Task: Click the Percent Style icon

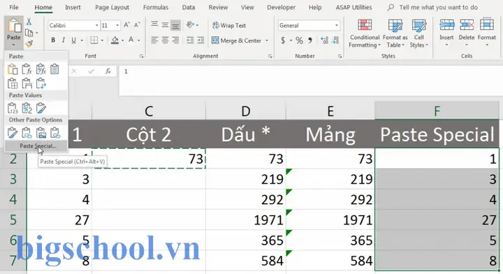Action: pyautogui.click(x=299, y=41)
